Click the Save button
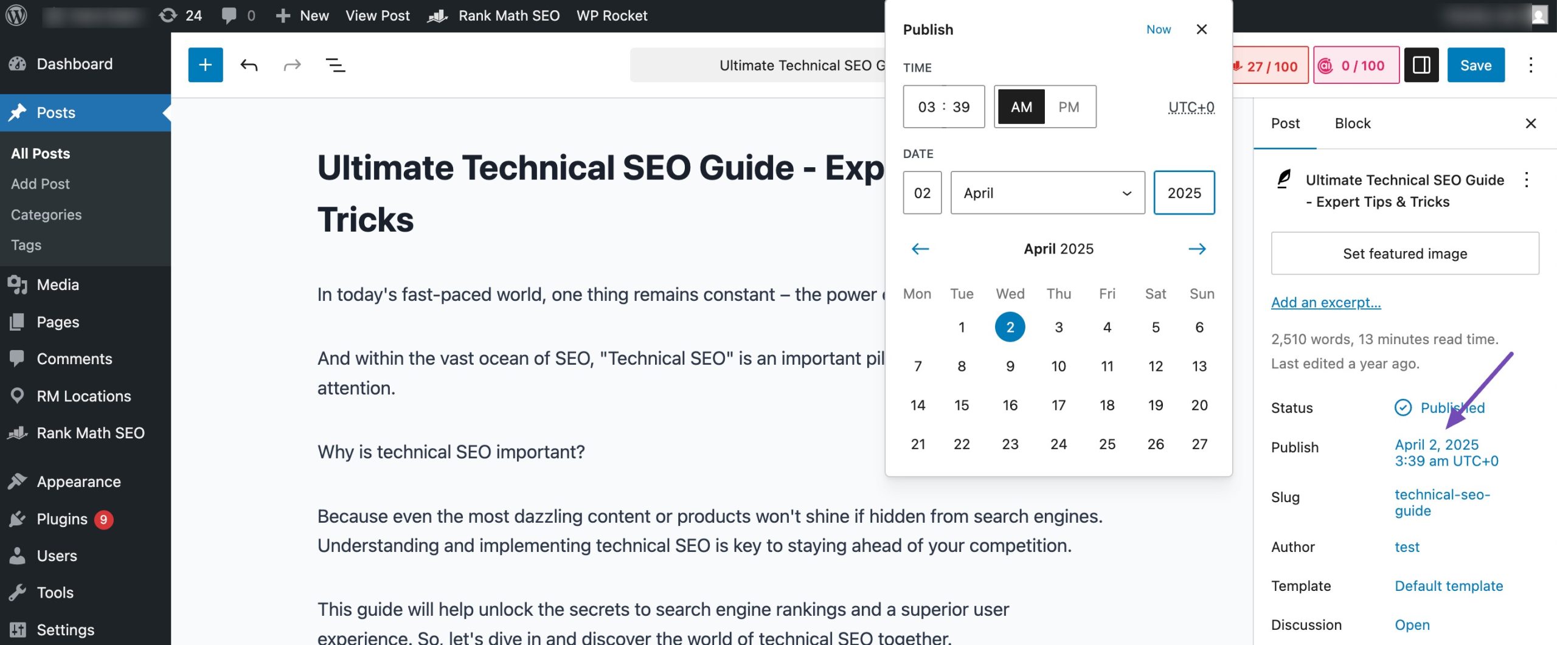 click(1476, 65)
